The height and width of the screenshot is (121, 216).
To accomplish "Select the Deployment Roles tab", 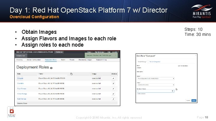I will pos(51,60).
